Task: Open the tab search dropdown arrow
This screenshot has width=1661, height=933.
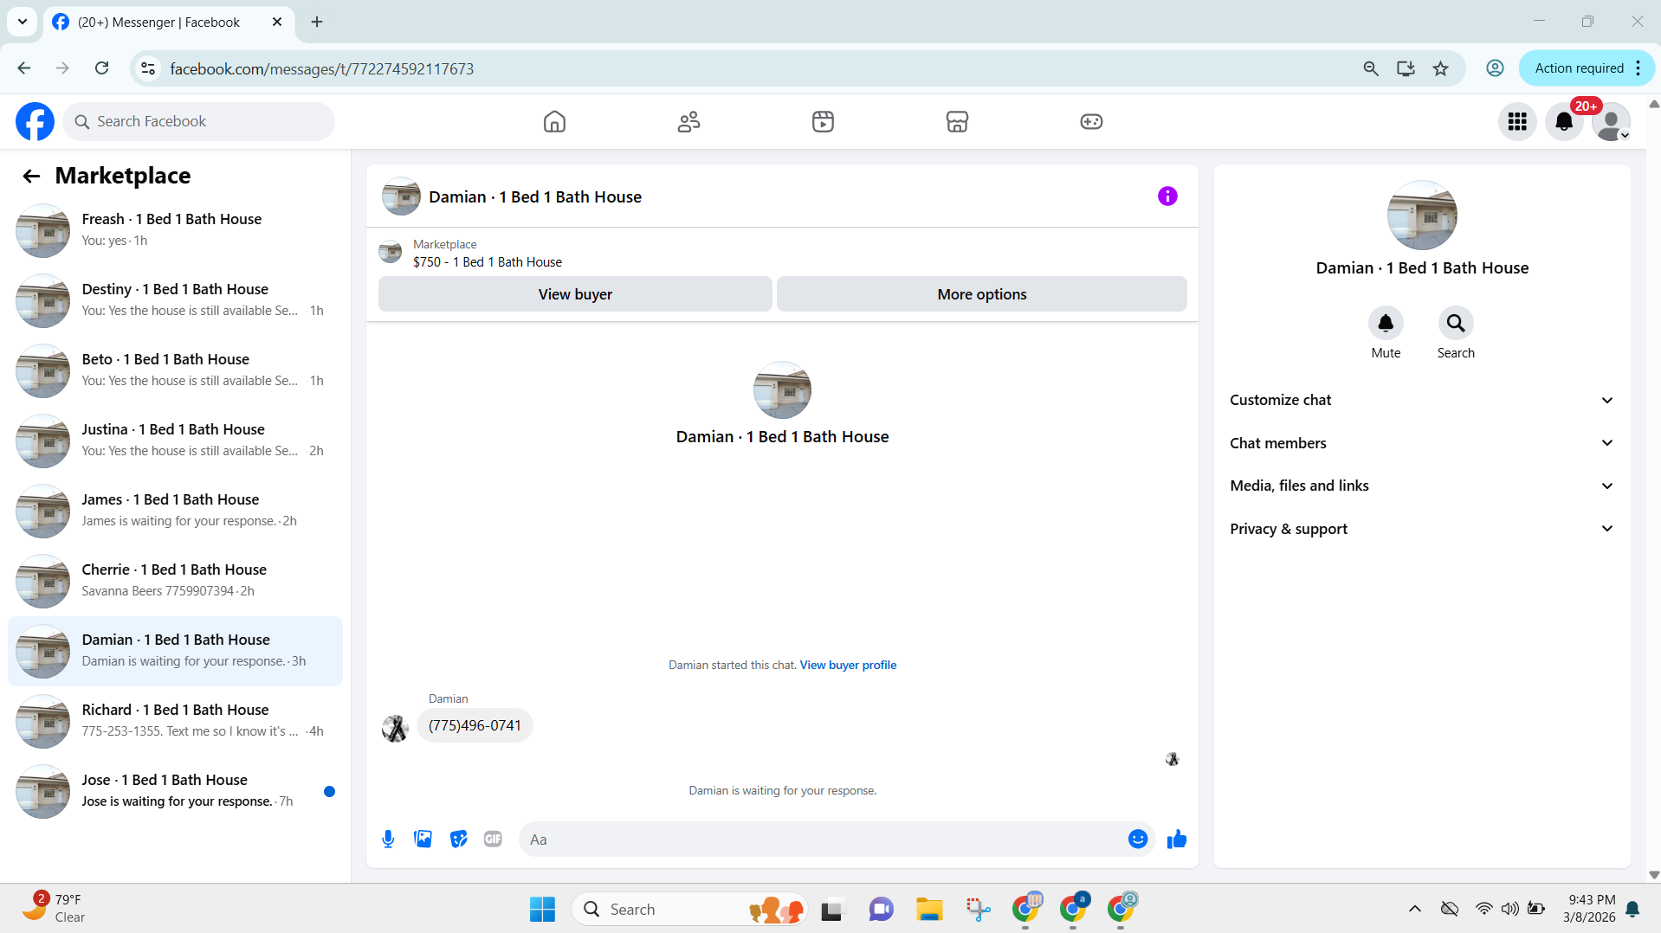Action: pos(23,22)
